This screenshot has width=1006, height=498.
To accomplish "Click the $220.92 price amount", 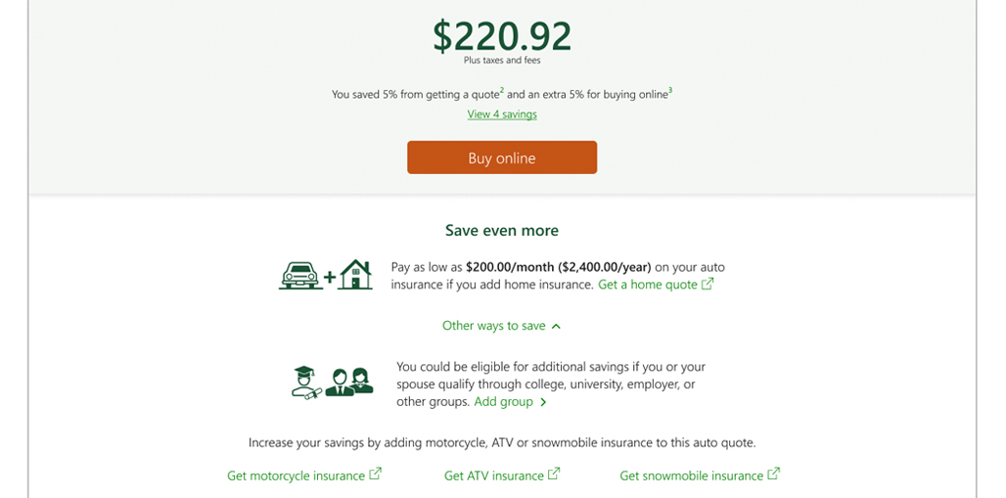I will pos(502,36).
